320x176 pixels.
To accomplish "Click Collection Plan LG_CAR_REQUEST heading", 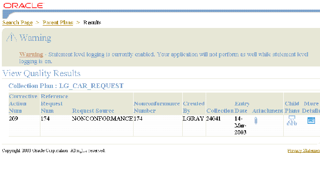I will coord(66,86).
